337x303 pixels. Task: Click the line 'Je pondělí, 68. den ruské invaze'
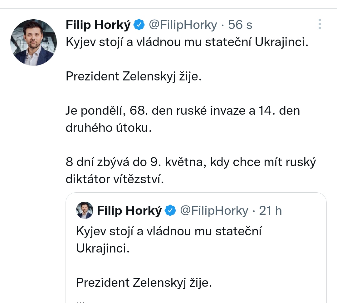(x=183, y=111)
